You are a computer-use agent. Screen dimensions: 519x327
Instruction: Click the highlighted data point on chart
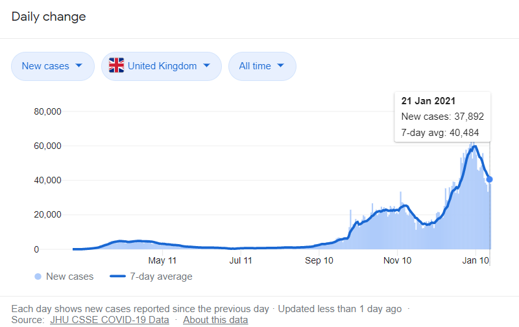click(490, 179)
